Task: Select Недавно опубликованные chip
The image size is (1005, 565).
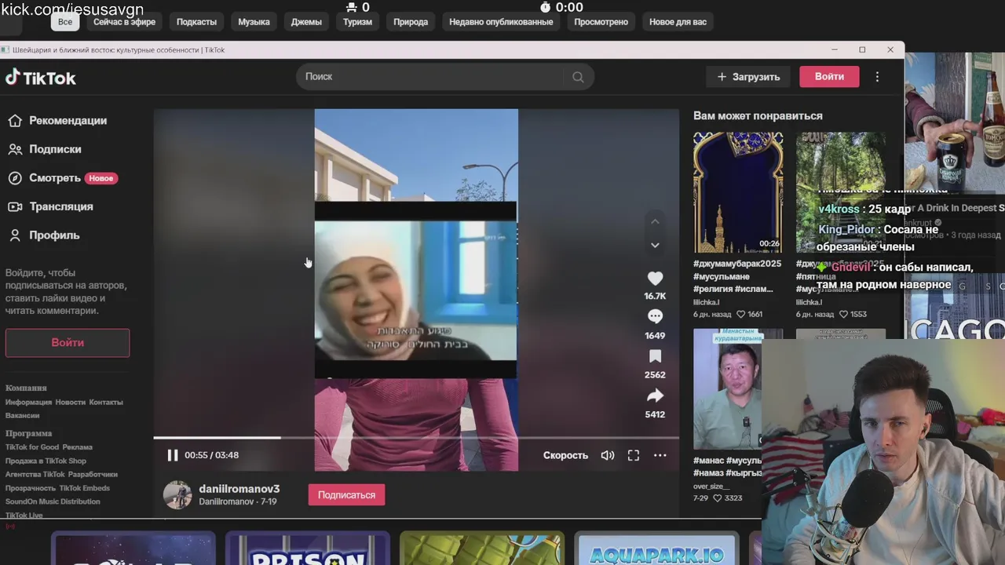Action: pyautogui.click(x=501, y=22)
